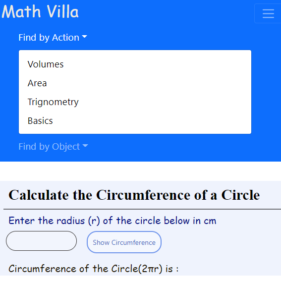Click the Enter the radius instruction label

pyautogui.click(x=112, y=221)
